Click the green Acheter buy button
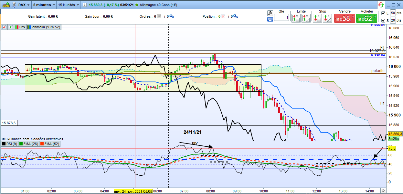Screen dimensions: 403x194 (367, 18)
